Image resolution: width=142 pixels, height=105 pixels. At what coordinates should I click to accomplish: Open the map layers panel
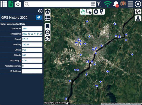click(48, 12)
